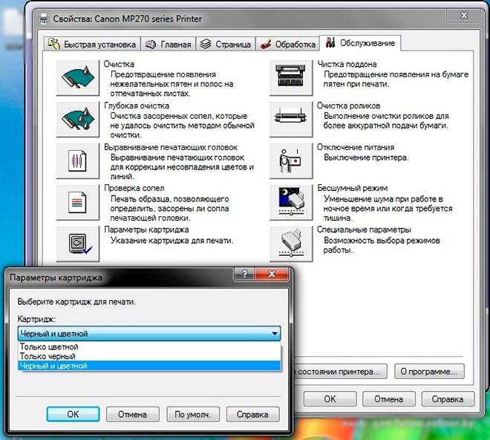Expand the Картридж dropdown arrow
Screen dimensions: 490x440
pyautogui.click(x=275, y=334)
